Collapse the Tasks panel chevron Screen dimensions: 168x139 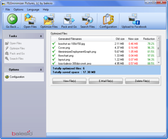(41, 36)
